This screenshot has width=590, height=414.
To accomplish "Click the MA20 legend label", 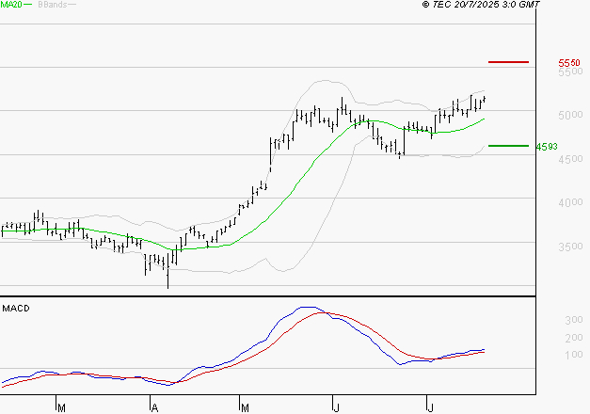I will click(10, 5).
